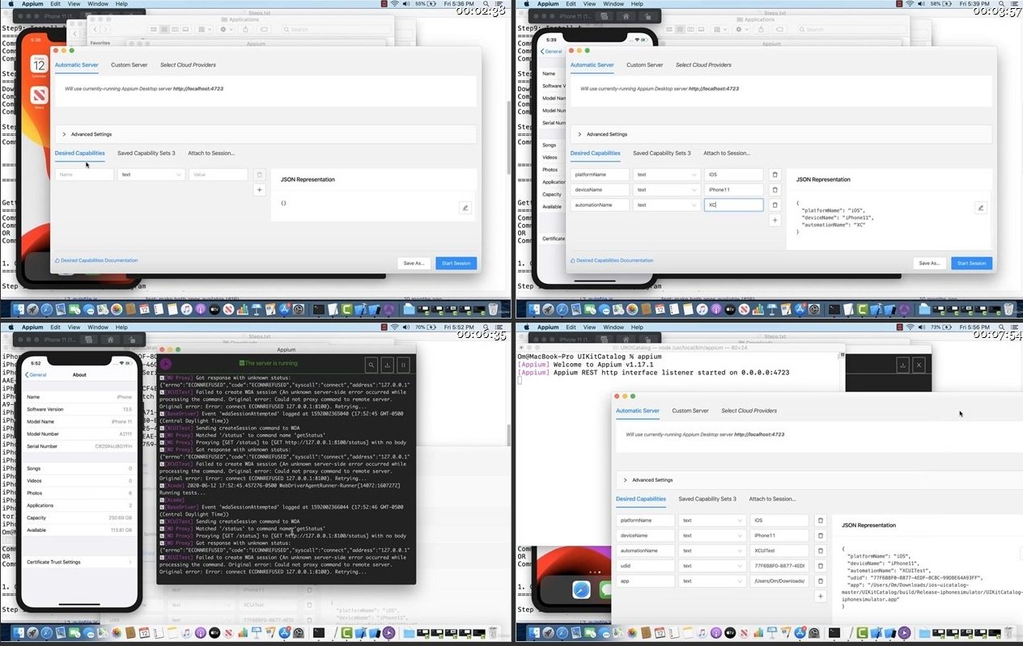Edit raw JSON pencil icon, 5:36 PM screenshot
The width and height of the screenshot is (1023, 646).
465,208
